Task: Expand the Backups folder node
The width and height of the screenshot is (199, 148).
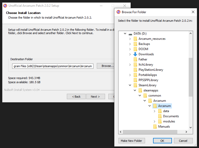Action: tap(130, 44)
